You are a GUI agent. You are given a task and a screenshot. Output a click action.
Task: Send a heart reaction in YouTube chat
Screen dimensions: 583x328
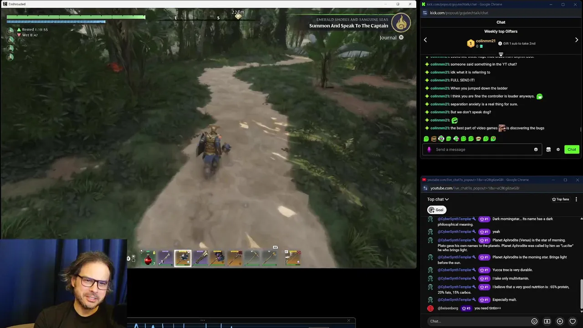coord(573,321)
